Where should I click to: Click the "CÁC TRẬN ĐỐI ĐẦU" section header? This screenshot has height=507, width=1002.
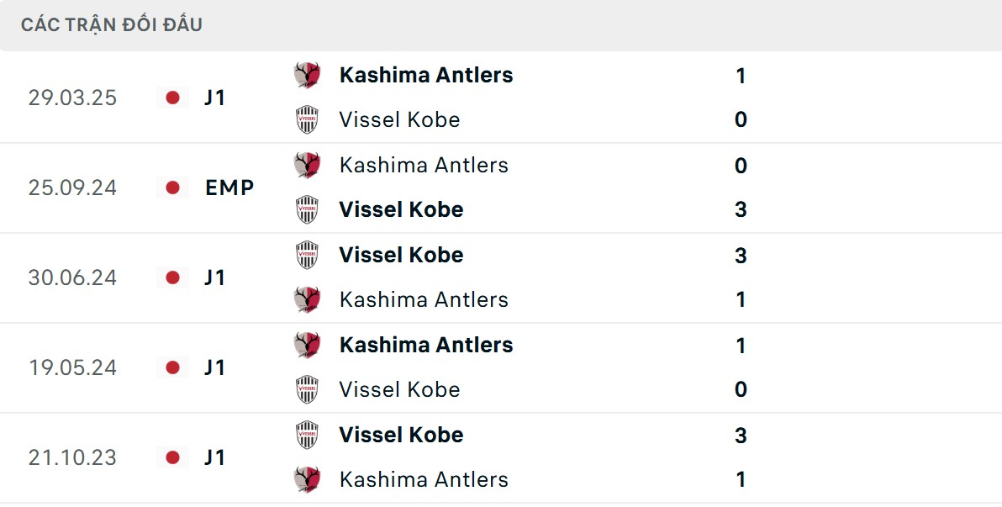pos(112,24)
